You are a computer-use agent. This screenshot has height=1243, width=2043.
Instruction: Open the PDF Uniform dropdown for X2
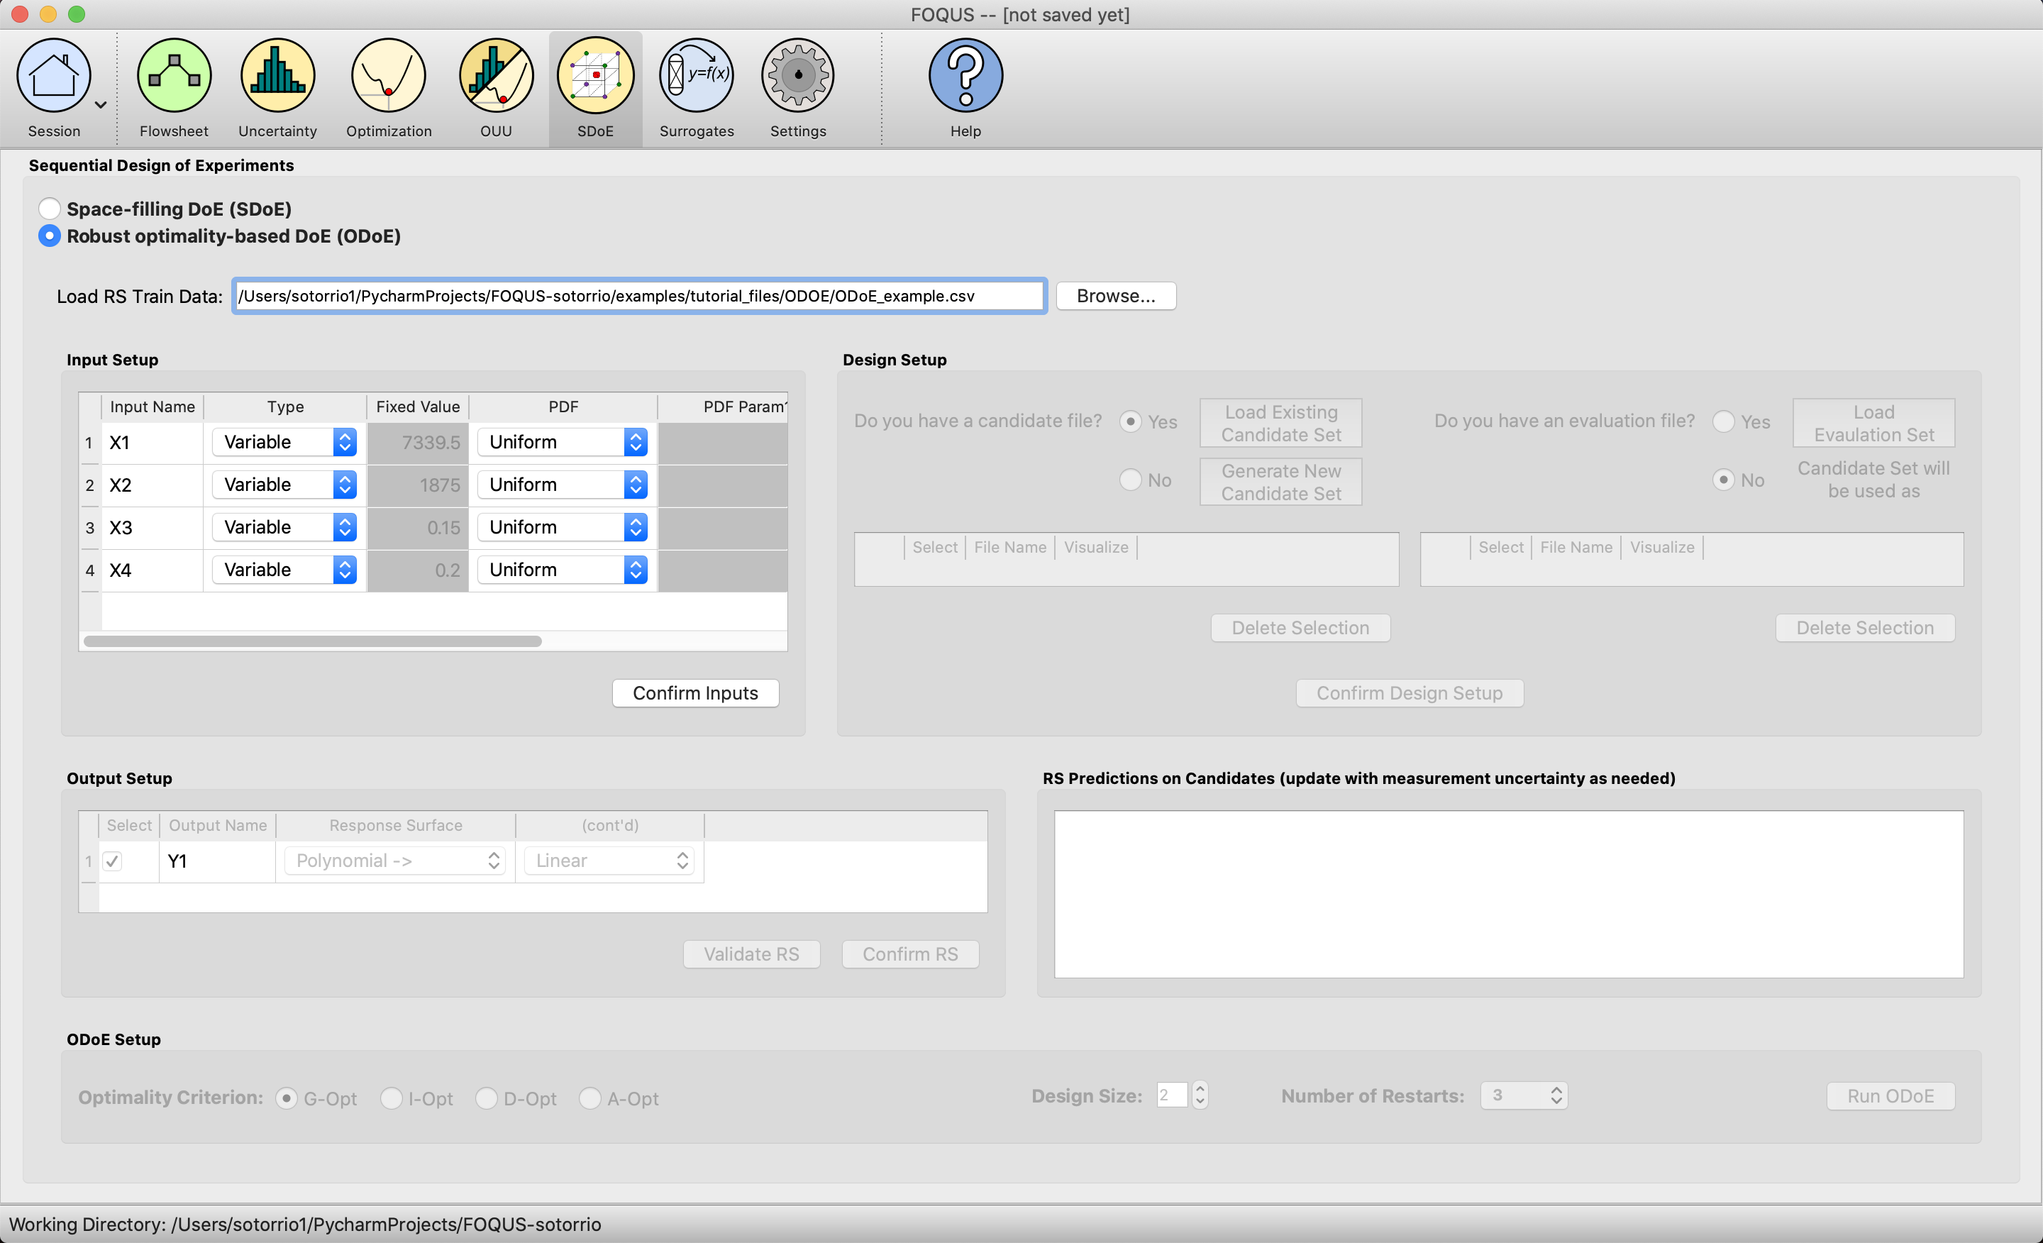tap(562, 485)
